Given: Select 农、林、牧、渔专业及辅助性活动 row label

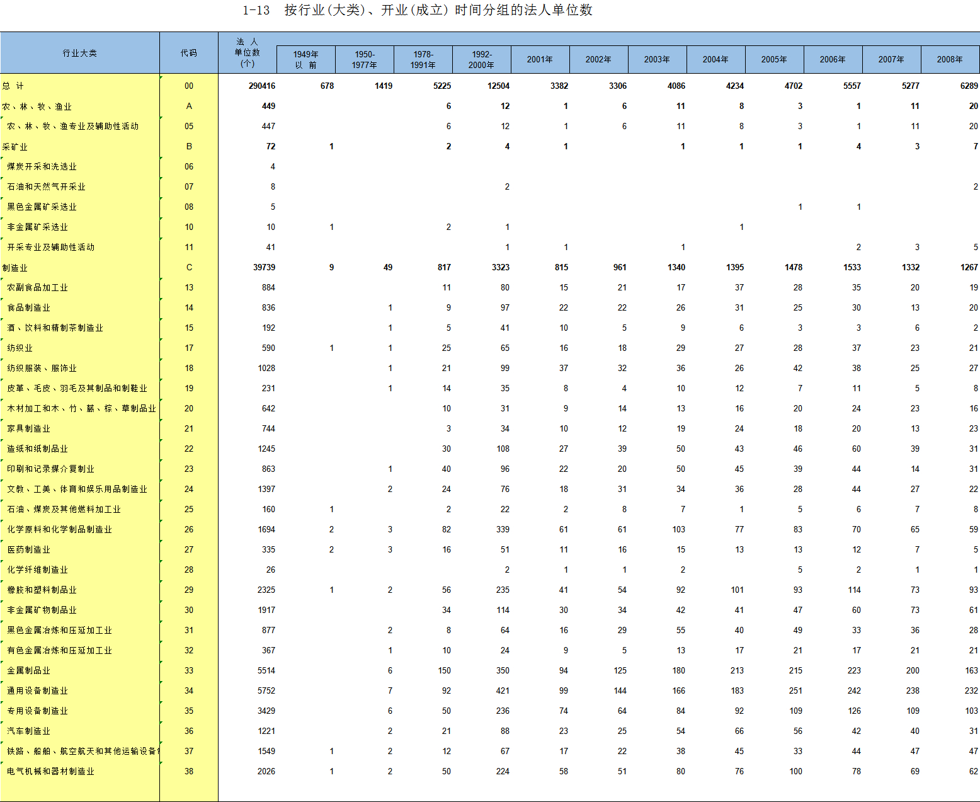Looking at the screenshot, I should click(x=73, y=127).
